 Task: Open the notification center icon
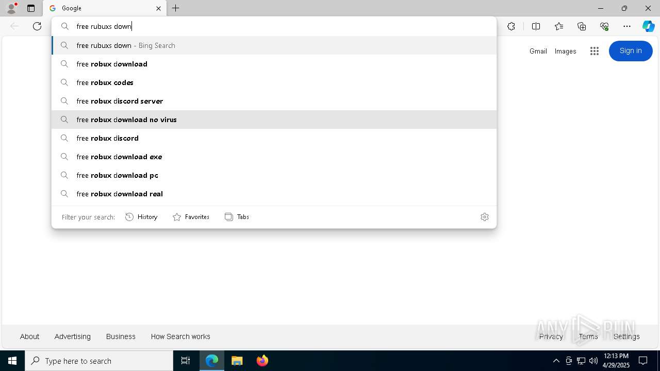pos(643,361)
